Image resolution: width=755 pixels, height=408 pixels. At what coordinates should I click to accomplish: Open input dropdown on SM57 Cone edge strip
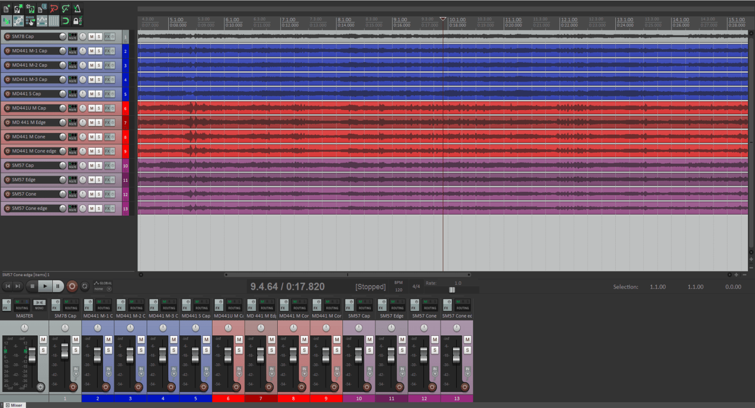467,371
